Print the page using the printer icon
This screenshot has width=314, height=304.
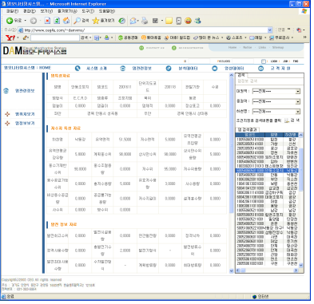coord(145,21)
